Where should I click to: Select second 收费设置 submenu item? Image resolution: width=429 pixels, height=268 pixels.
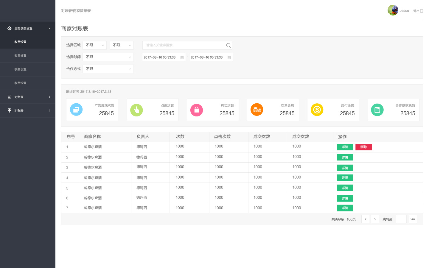point(28,56)
